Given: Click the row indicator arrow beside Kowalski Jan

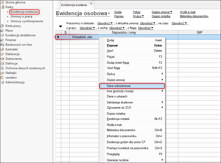Looking at the screenshot, I should 58,37.
